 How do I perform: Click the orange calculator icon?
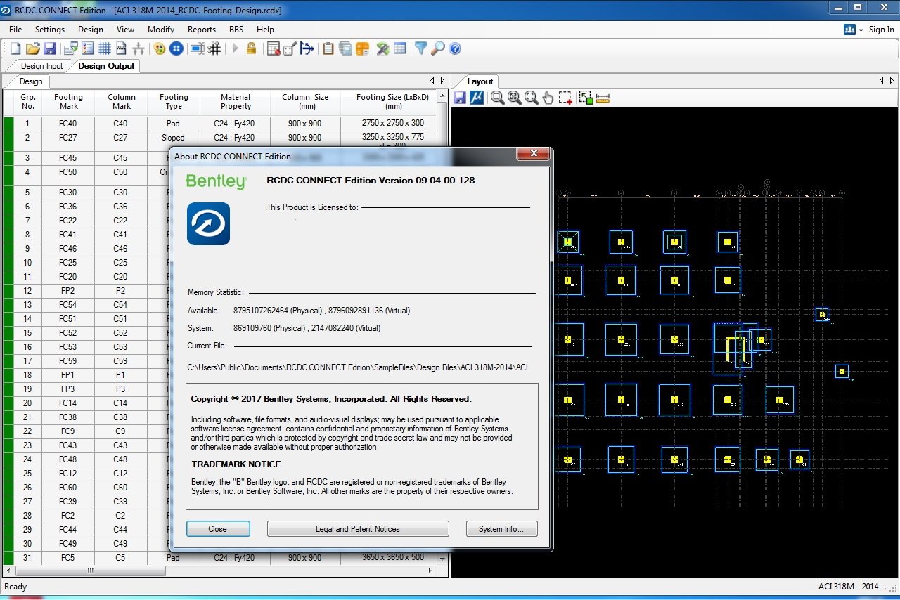[363, 48]
